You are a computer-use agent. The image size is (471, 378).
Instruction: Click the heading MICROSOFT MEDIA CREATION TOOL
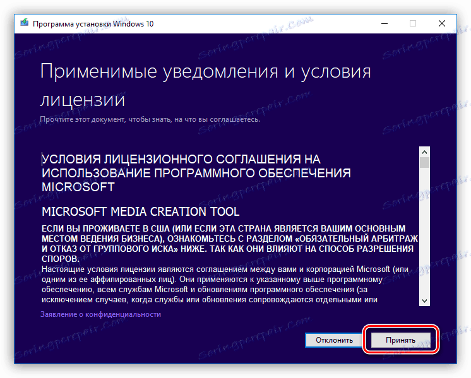pos(140,211)
